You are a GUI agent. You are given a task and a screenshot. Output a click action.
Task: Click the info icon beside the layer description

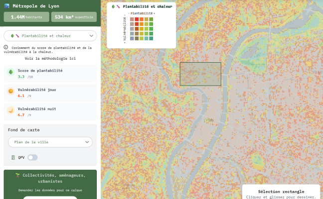point(6,47)
